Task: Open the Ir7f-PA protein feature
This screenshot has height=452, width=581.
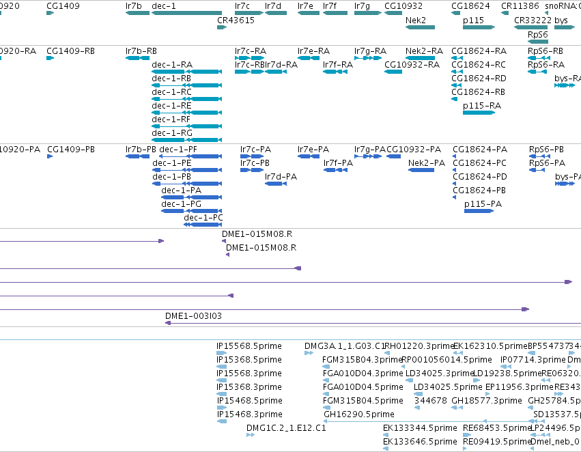Action: [335, 170]
